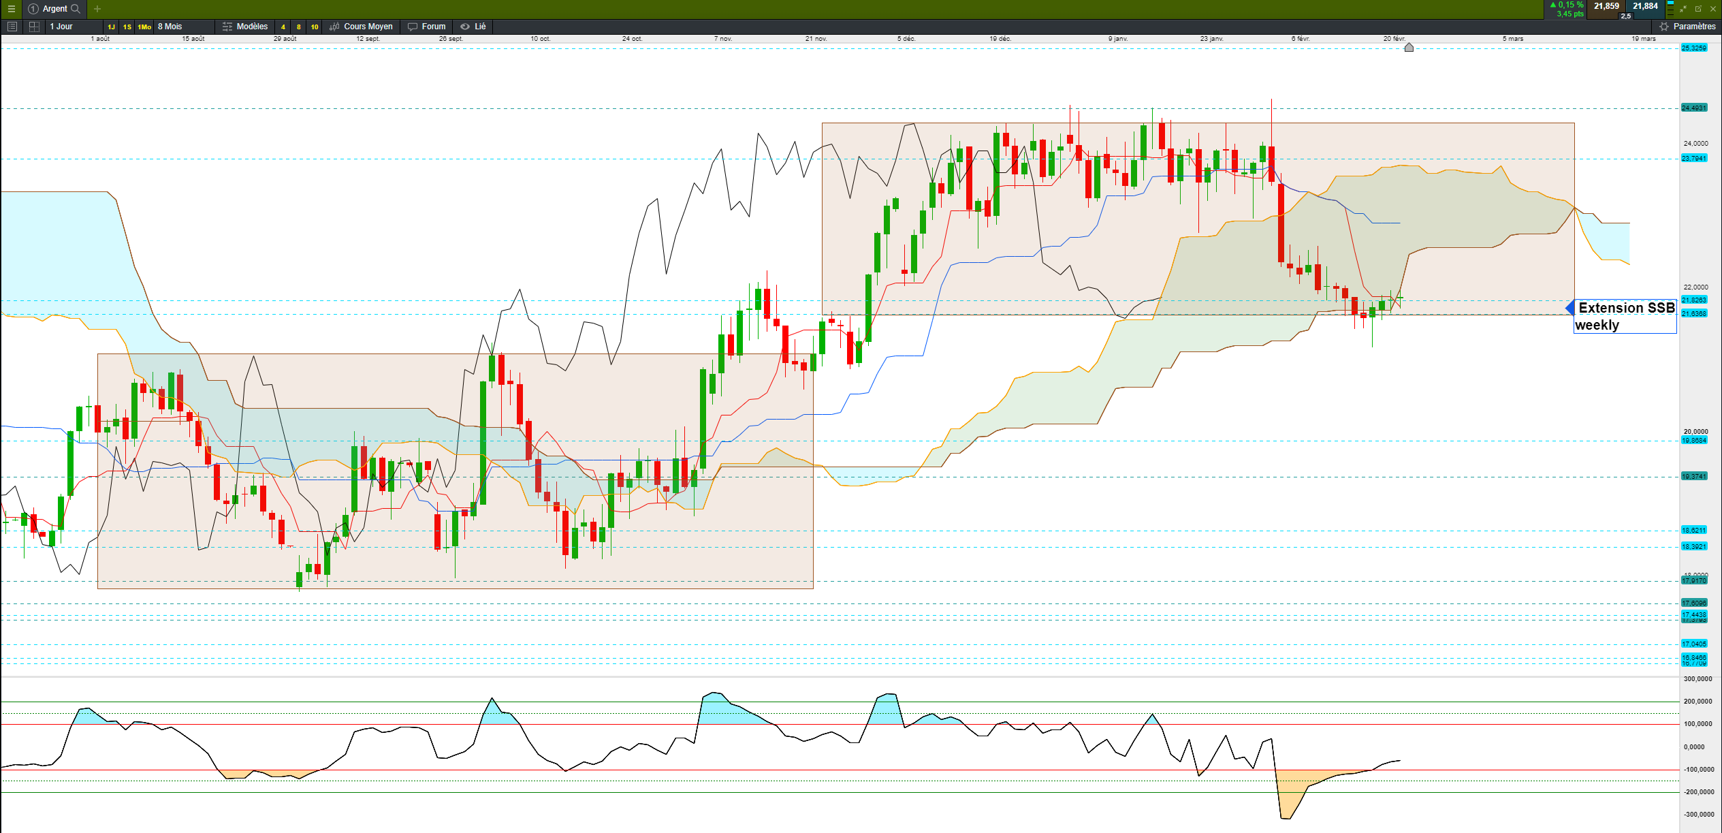Select the Extension SSB weekly annotation
The height and width of the screenshot is (833, 1722).
point(1625,316)
